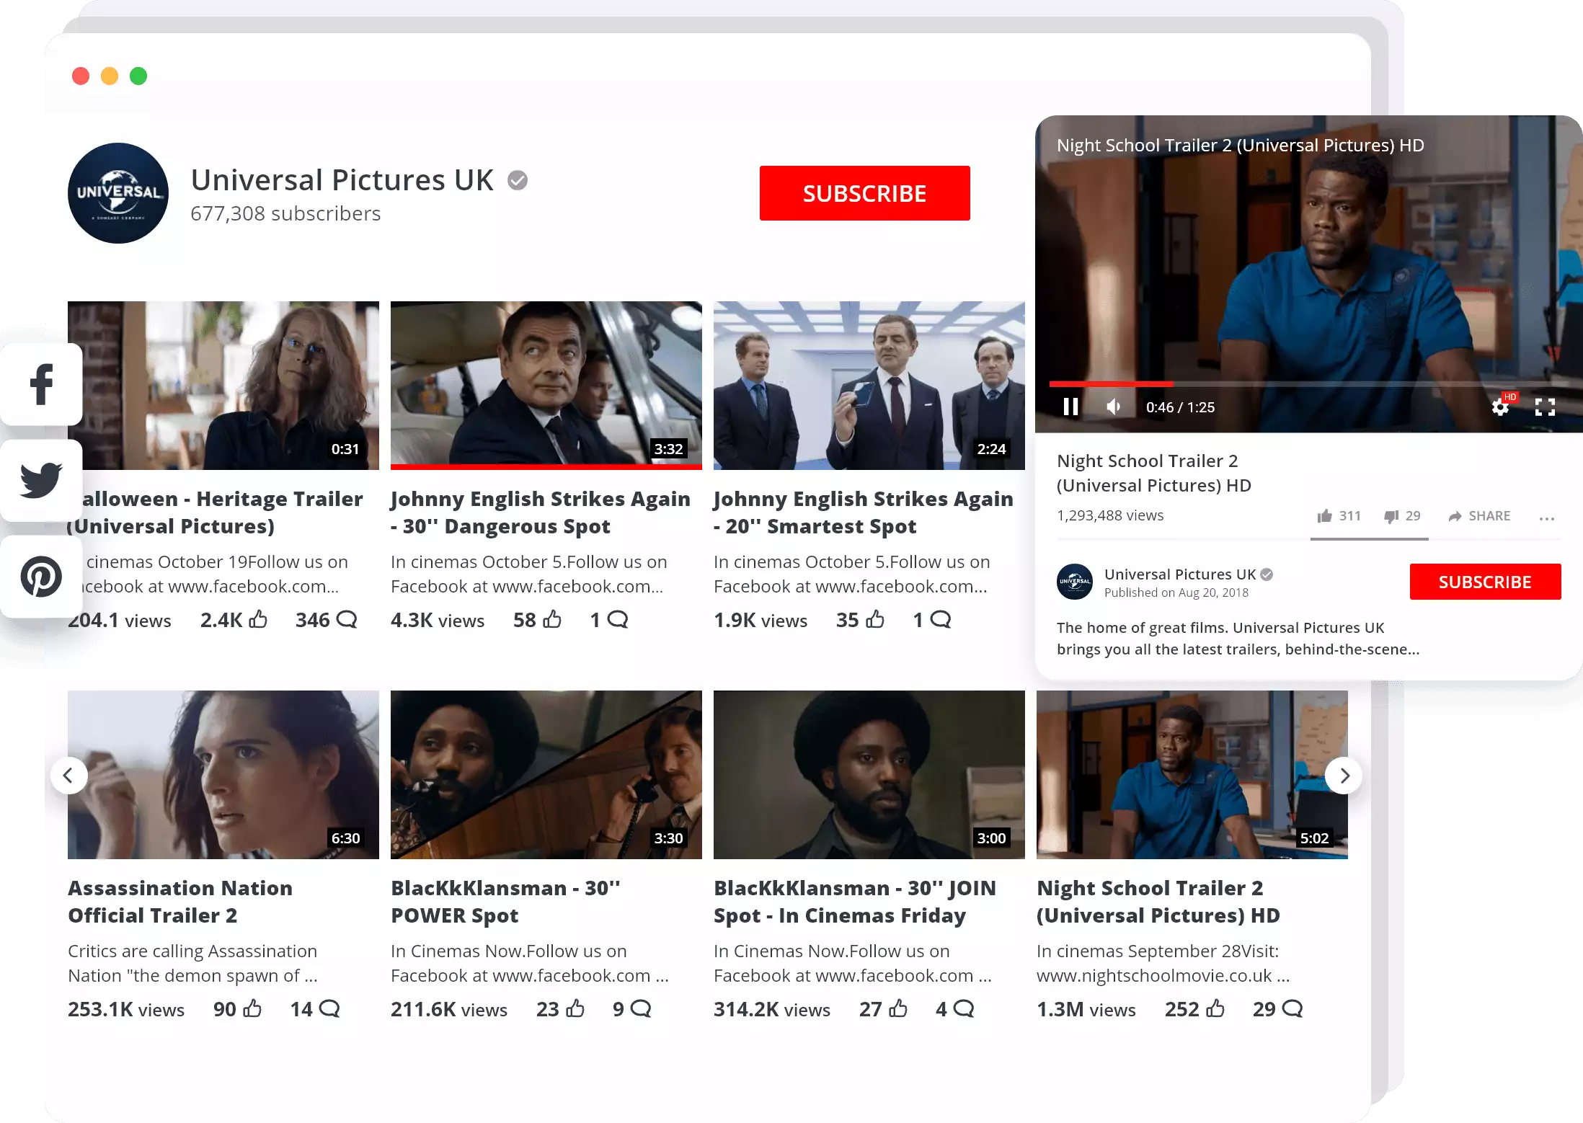Mute the video player volume
The width and height of the screenshot is (1583, 1123).
[1114, 407]
